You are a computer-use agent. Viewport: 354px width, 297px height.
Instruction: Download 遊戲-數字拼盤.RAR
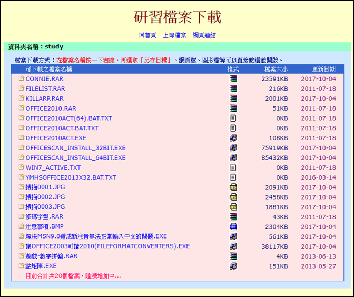51,256
